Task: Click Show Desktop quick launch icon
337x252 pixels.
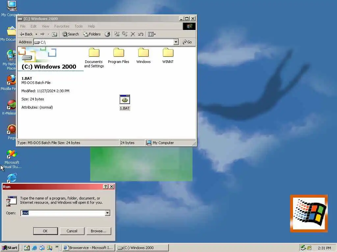Action: coord(27,248)
